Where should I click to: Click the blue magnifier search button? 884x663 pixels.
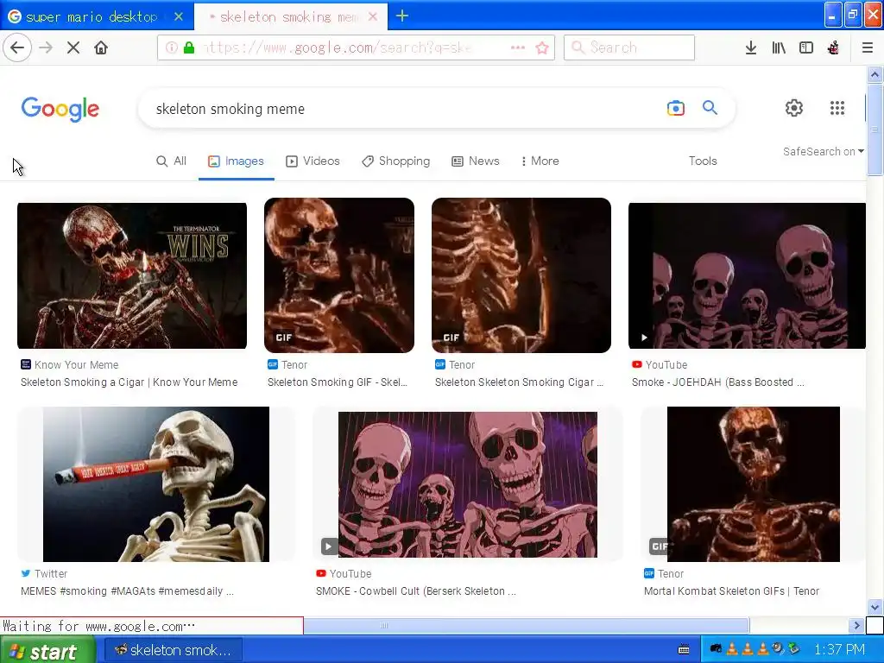pos(710,107)
